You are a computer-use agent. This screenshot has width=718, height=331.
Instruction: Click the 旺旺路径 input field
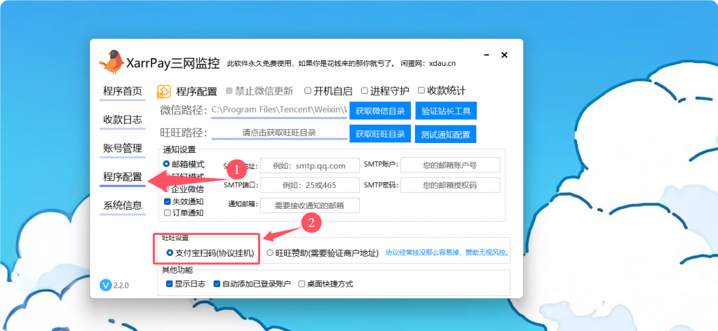pos(279,133)
